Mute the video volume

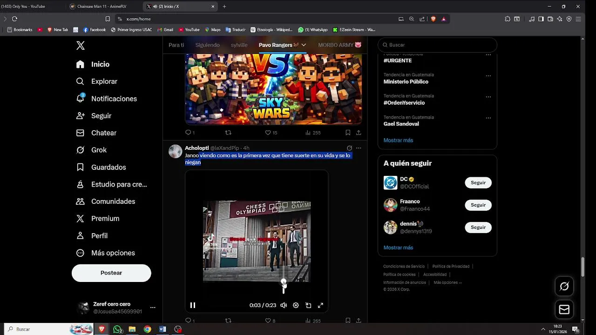pyautogui.click(x=283, y=305)
